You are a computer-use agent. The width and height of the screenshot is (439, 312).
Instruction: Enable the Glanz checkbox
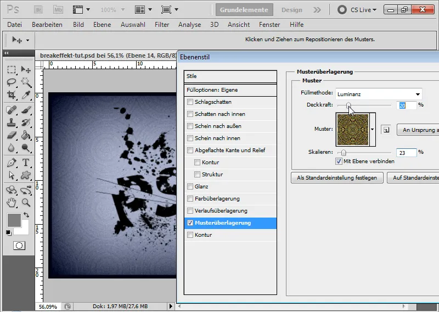[x=190, y=186]
